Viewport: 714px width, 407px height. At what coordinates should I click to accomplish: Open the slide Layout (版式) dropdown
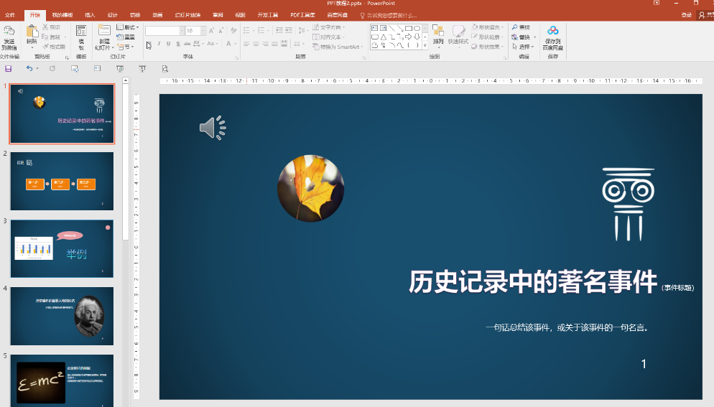(x=128, y=27)
